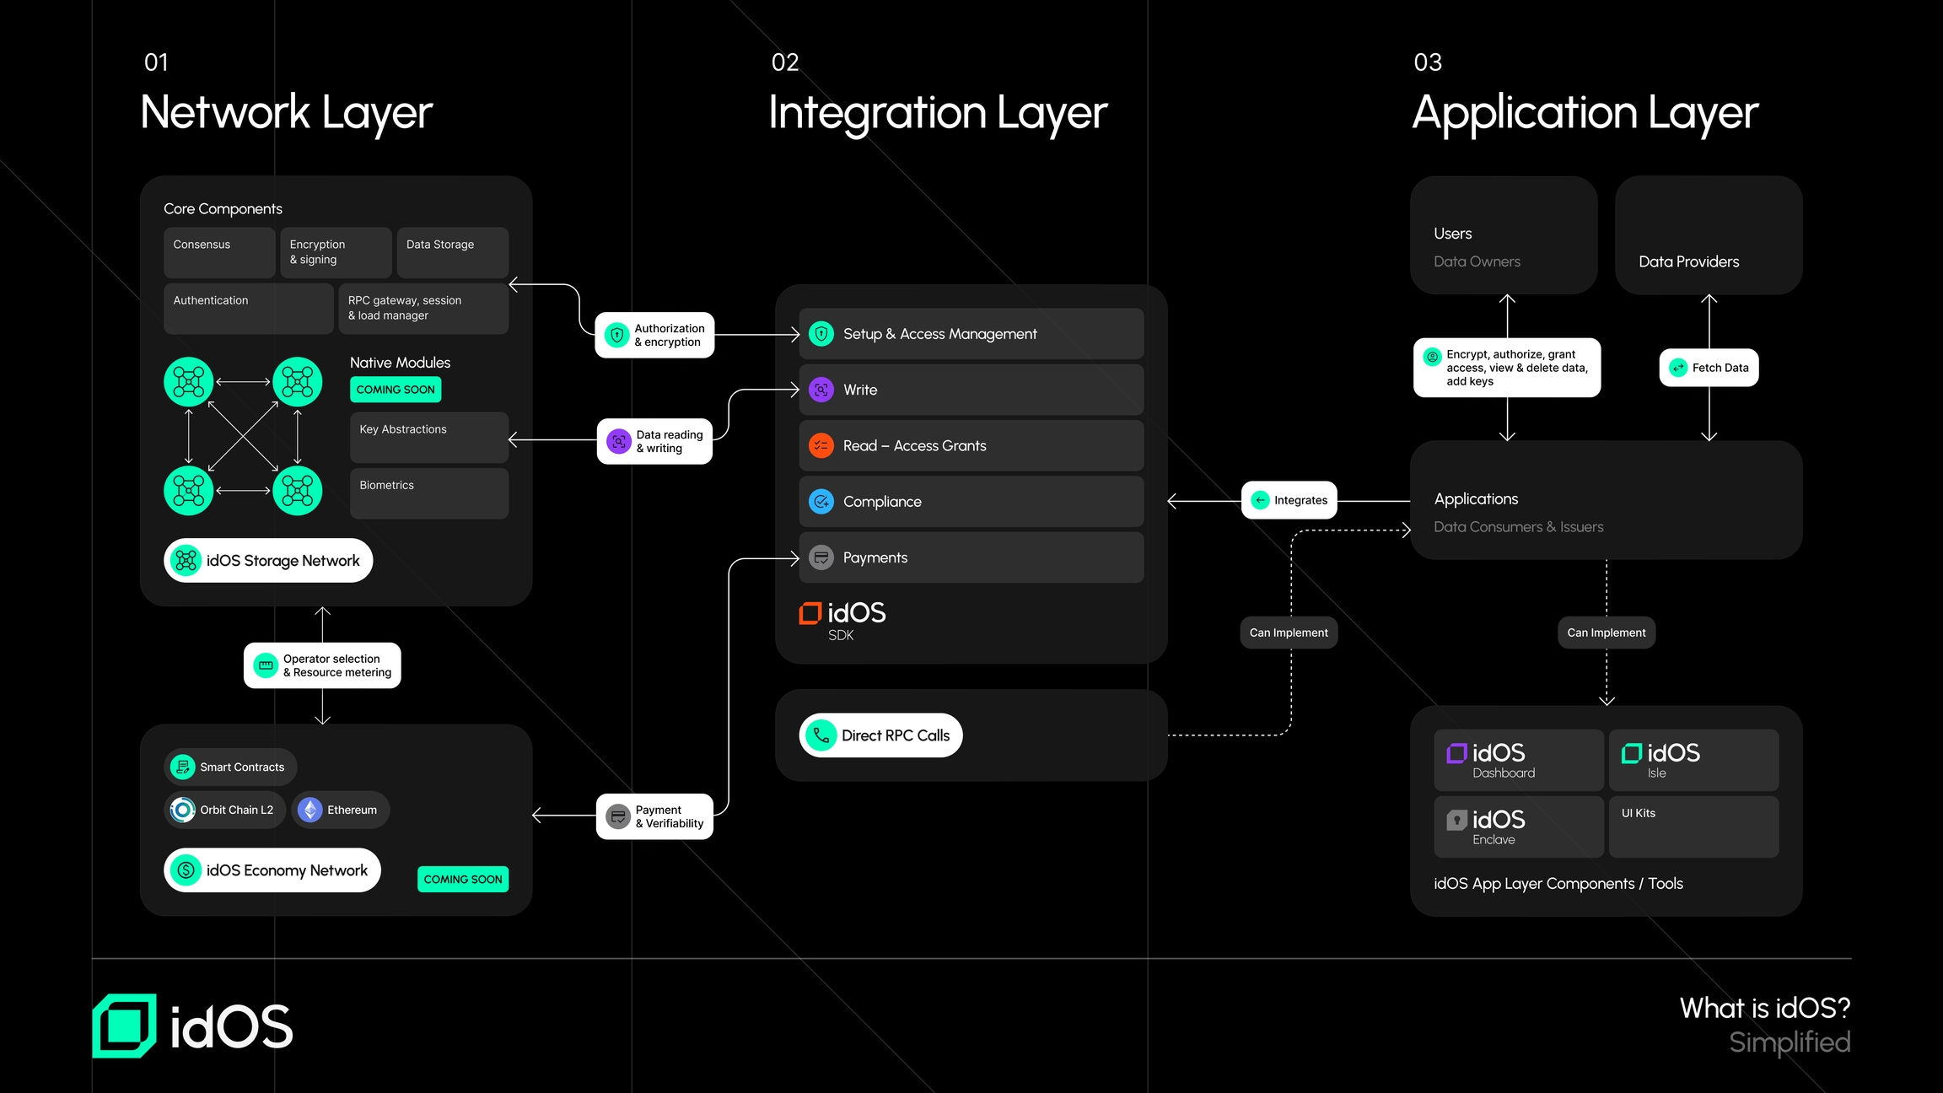Click the Integrates arrow icon

1261,499
